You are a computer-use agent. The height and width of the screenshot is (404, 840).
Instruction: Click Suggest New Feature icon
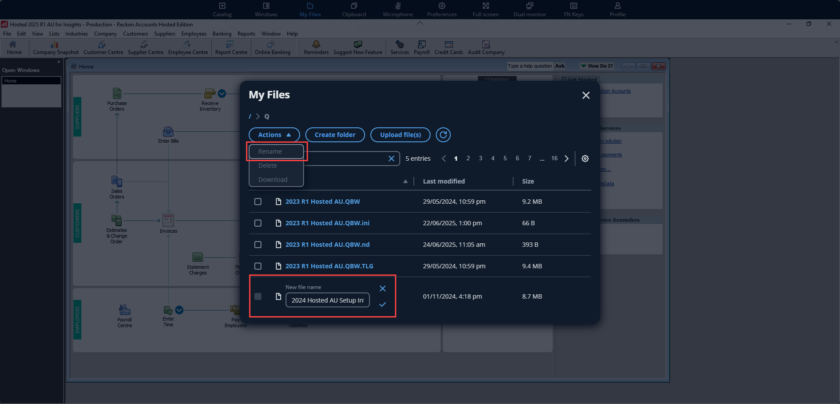[358, 48]
